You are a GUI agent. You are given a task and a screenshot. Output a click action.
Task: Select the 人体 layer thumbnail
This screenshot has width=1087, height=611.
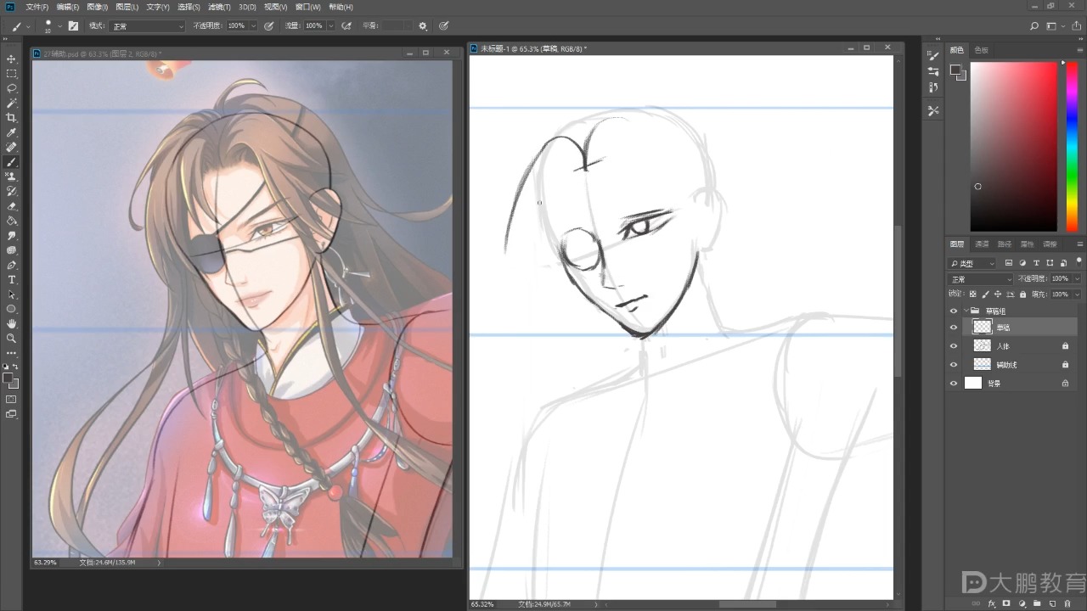pos(982,346)
